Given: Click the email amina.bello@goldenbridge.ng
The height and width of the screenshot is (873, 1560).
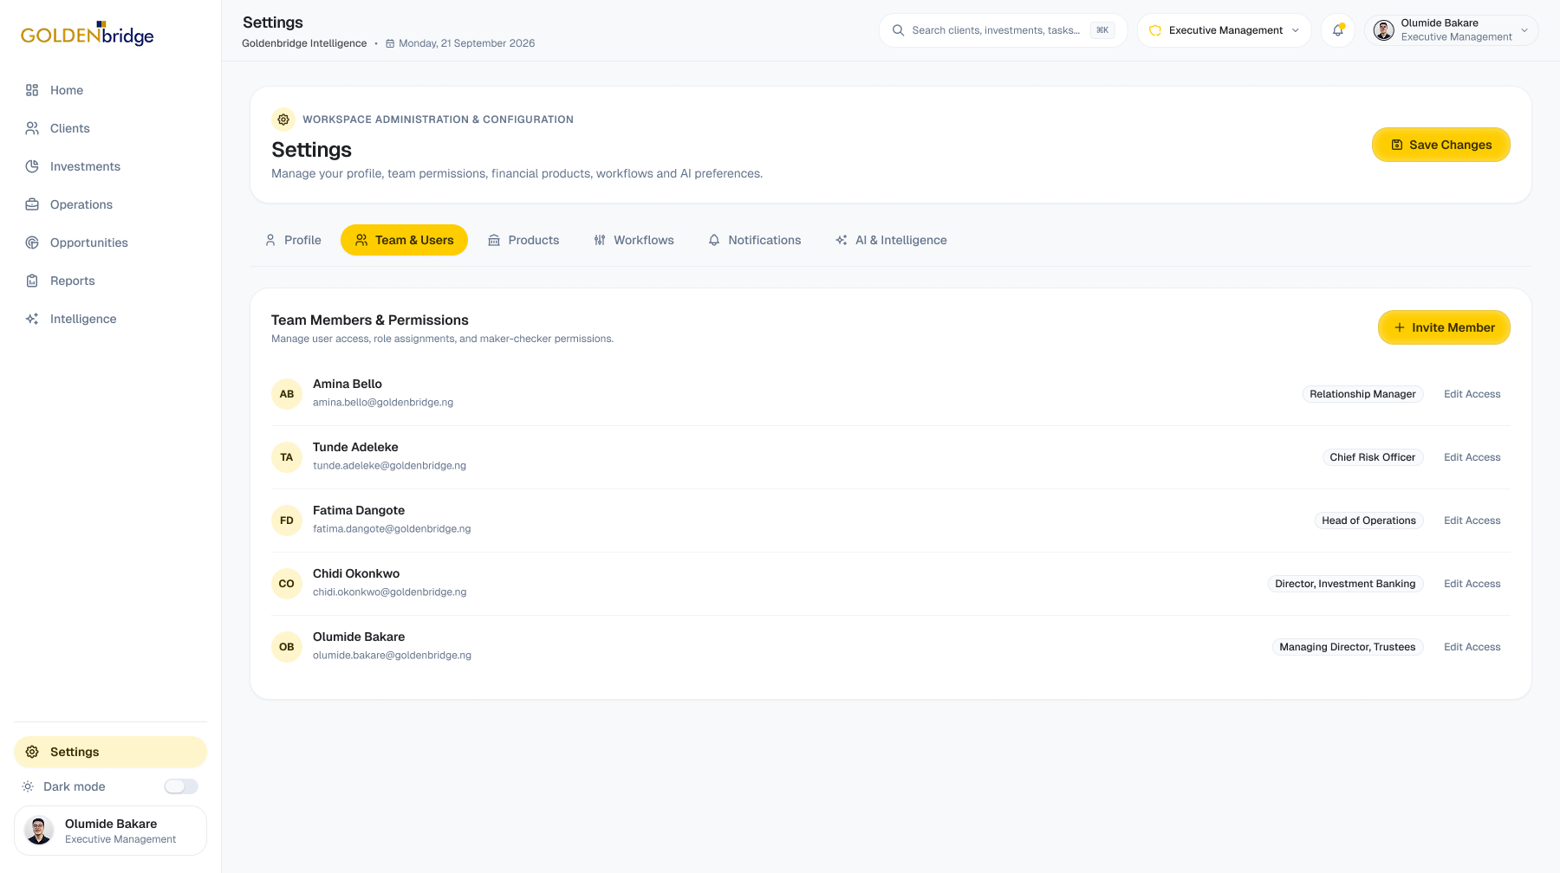Looking at the screenshot, I should coord(383,403).
